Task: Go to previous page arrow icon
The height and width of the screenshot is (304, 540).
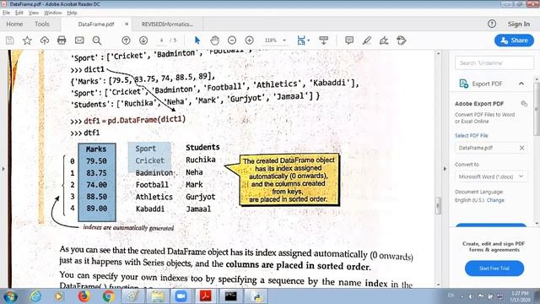Action: click(126, 41)
